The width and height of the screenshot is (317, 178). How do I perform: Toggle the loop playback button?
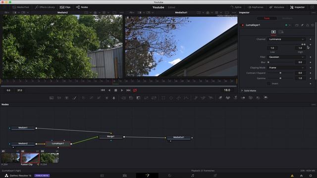click(135, 90)
